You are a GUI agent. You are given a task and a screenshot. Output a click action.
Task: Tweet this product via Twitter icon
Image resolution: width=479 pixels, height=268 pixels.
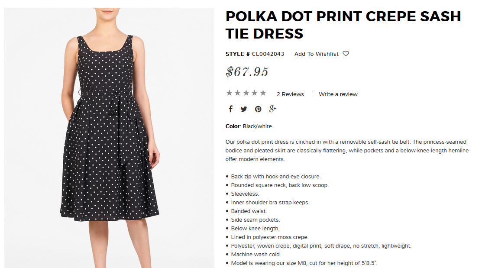pos(244,109)
